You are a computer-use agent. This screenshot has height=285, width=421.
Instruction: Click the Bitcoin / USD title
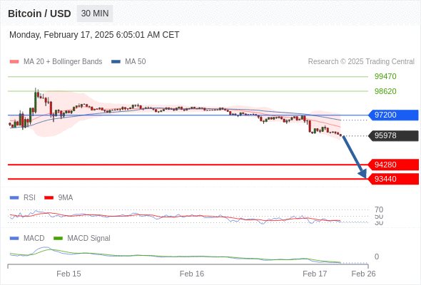[x=39, y=14]
